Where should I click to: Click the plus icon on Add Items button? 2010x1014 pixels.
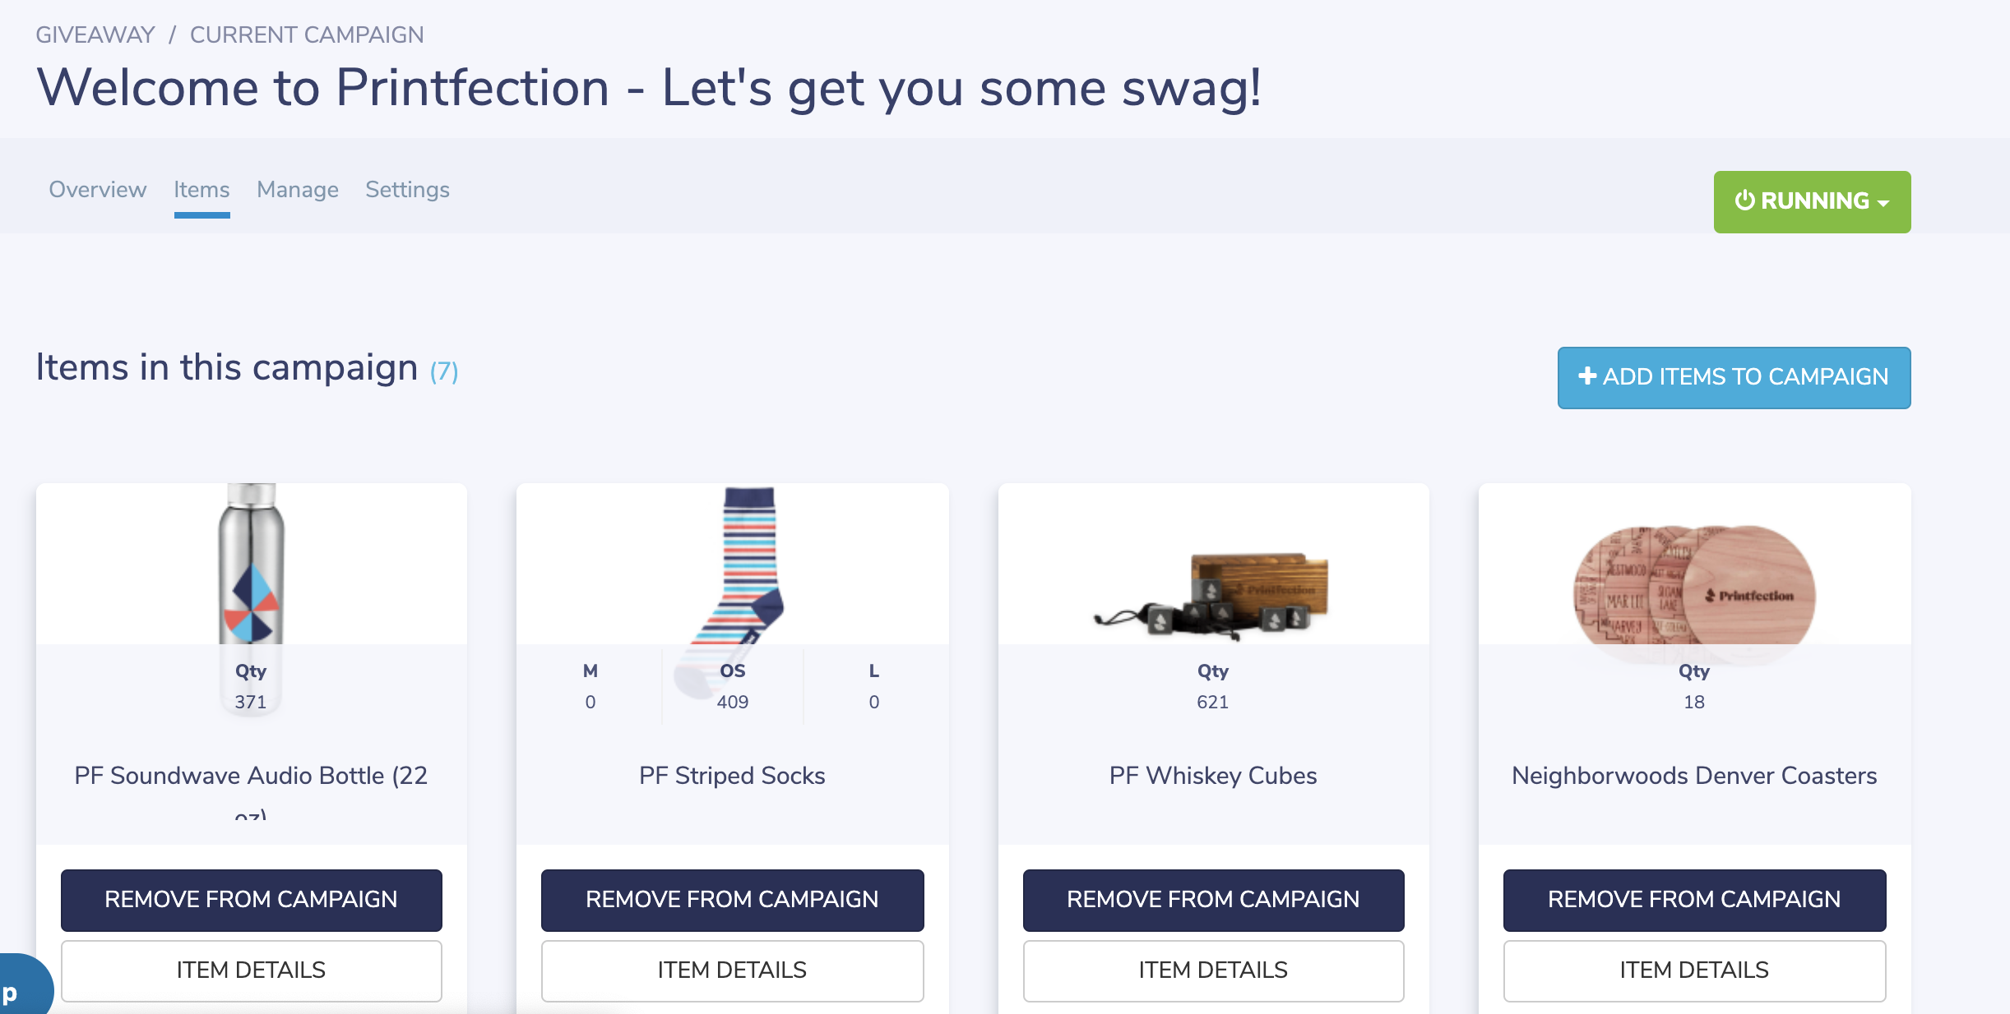coord(1586,376)
